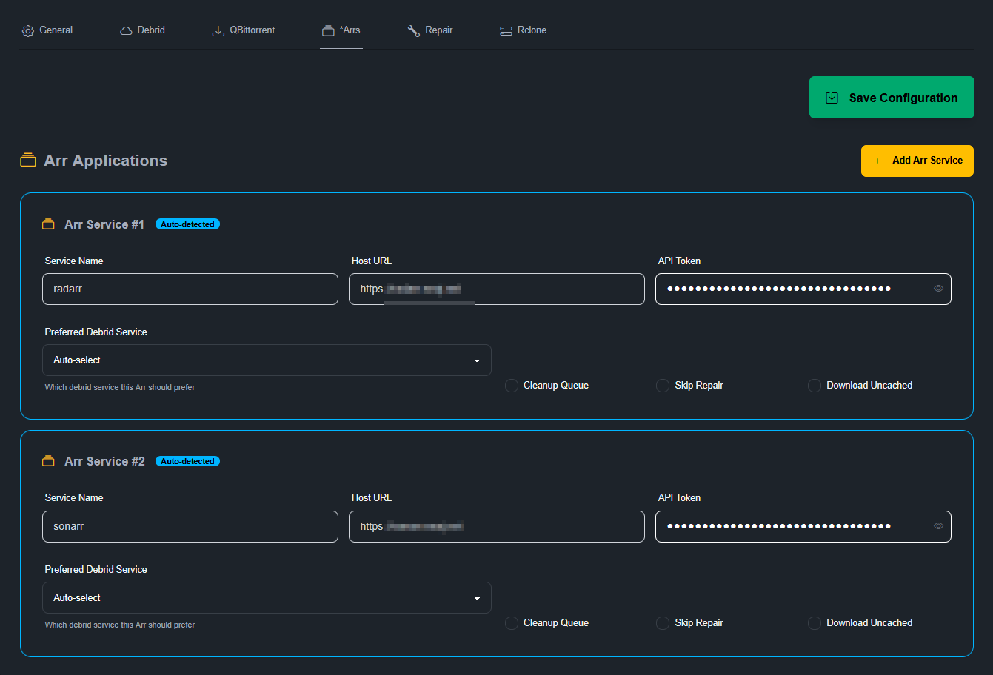This screenshot has height=675, width=993.
Task: Click the Auto-detected badge on Arr Service #1
Action: click(x=187, y=224)
